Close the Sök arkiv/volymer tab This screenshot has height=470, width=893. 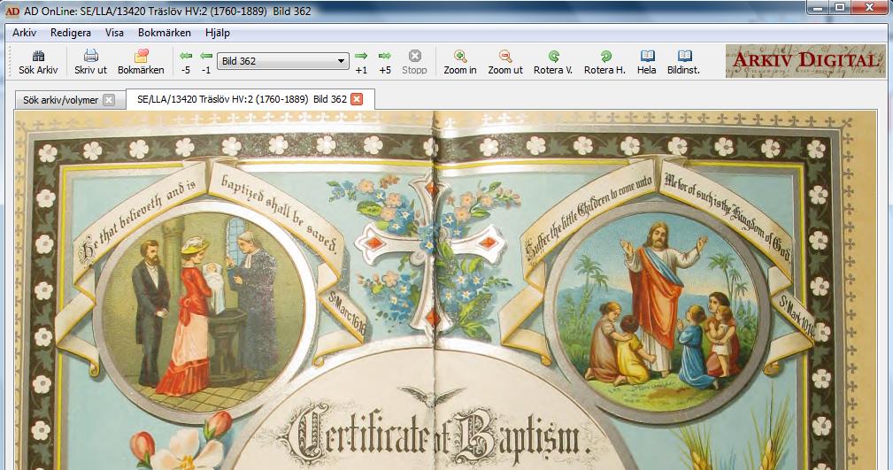pos(108,100)
